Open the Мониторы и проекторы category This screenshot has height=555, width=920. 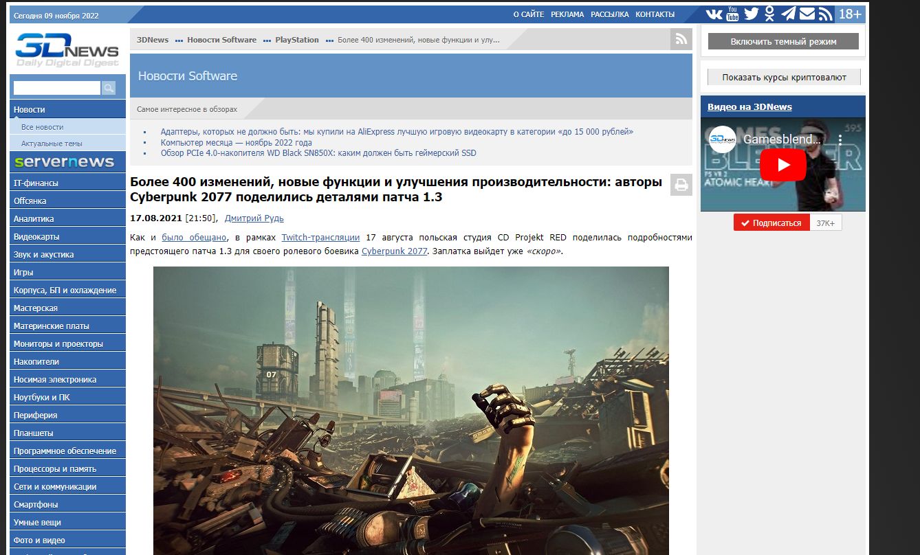(67, 343)
